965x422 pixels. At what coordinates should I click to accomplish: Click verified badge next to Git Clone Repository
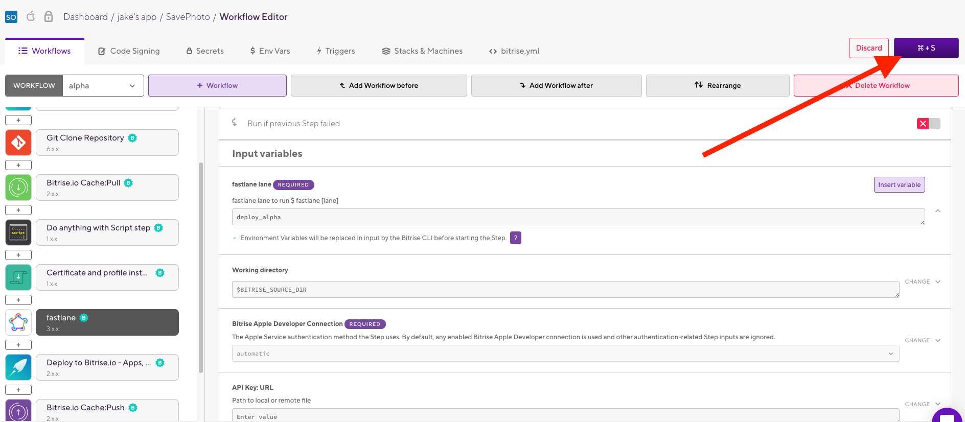(x=132, y=138)
